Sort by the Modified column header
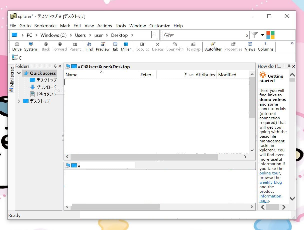 232,75
